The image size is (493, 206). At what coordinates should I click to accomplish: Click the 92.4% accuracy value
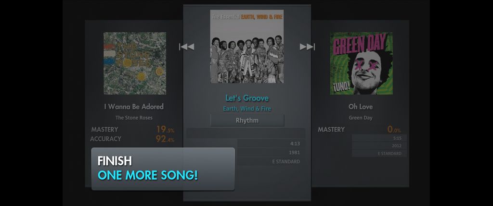pyautogui.click(x=165, y=139)
